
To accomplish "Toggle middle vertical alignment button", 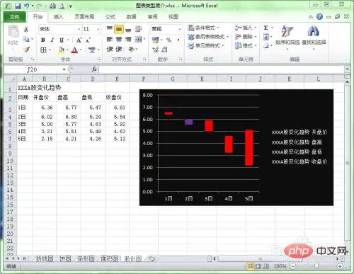I will 119,29.
